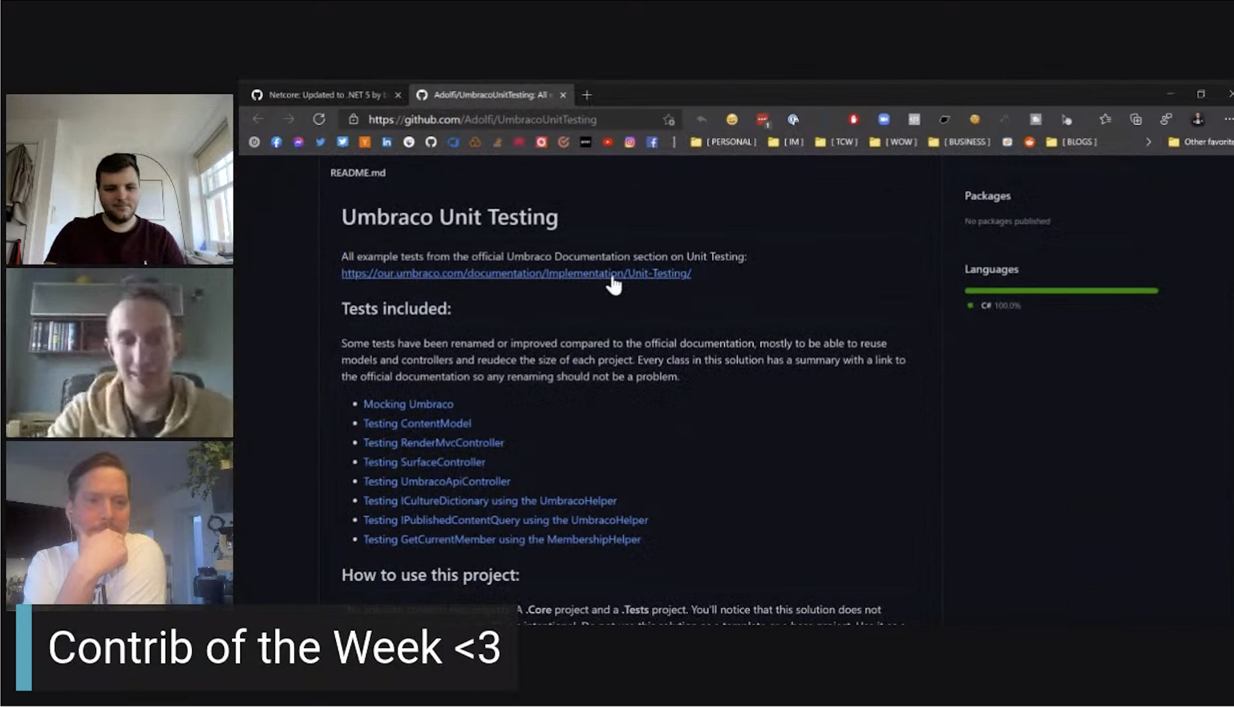This screenshot has height=707, width=1234.
Task: Open the Instagram bookmark icon
Action: click(x=630, y=142)
